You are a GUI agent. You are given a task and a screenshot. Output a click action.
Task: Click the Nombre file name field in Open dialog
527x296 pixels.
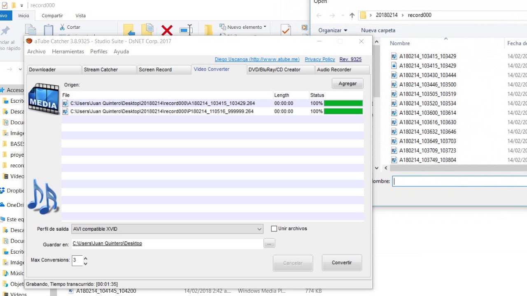(460, 181)
